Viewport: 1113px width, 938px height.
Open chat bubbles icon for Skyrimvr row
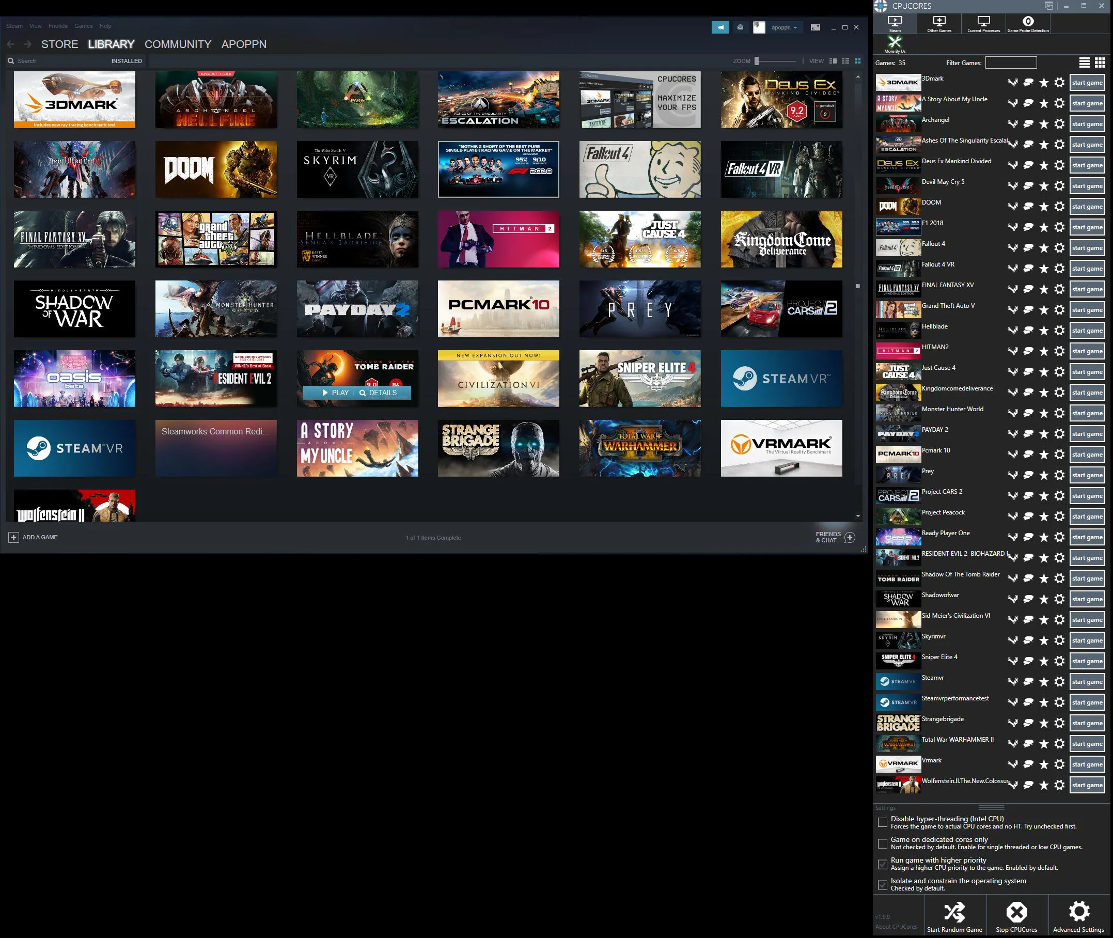pyautogui.click(x=1028, y=641)
